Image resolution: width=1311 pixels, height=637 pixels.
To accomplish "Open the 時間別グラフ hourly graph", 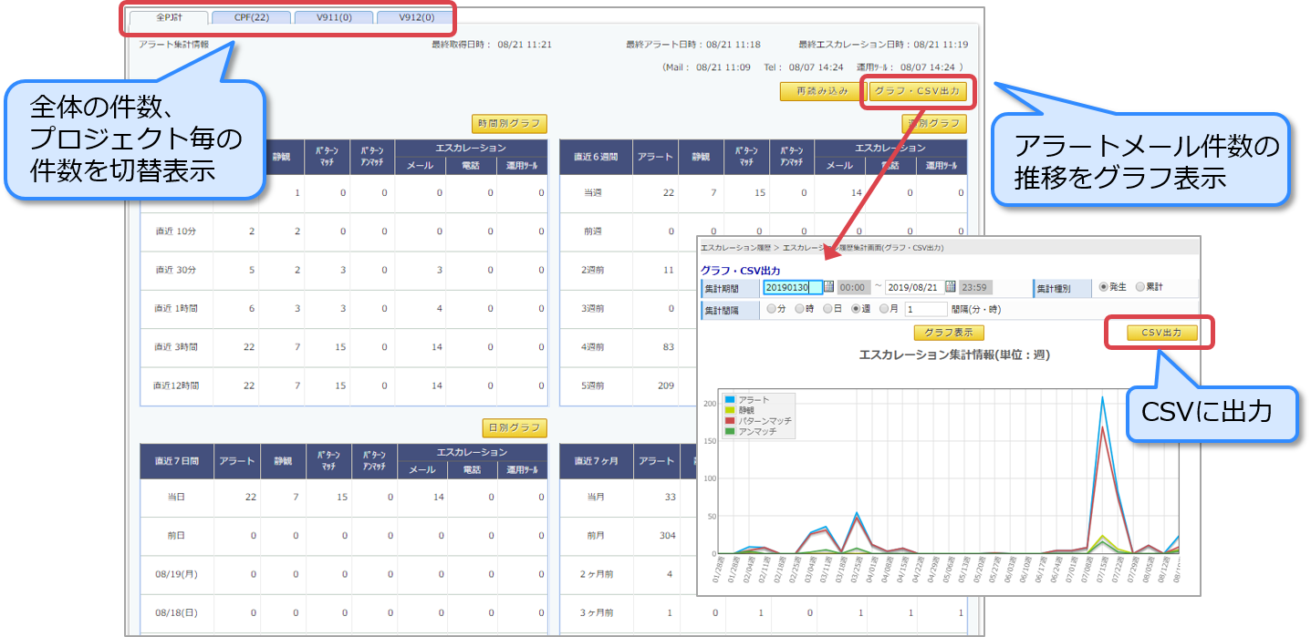I will click(509, 124).
